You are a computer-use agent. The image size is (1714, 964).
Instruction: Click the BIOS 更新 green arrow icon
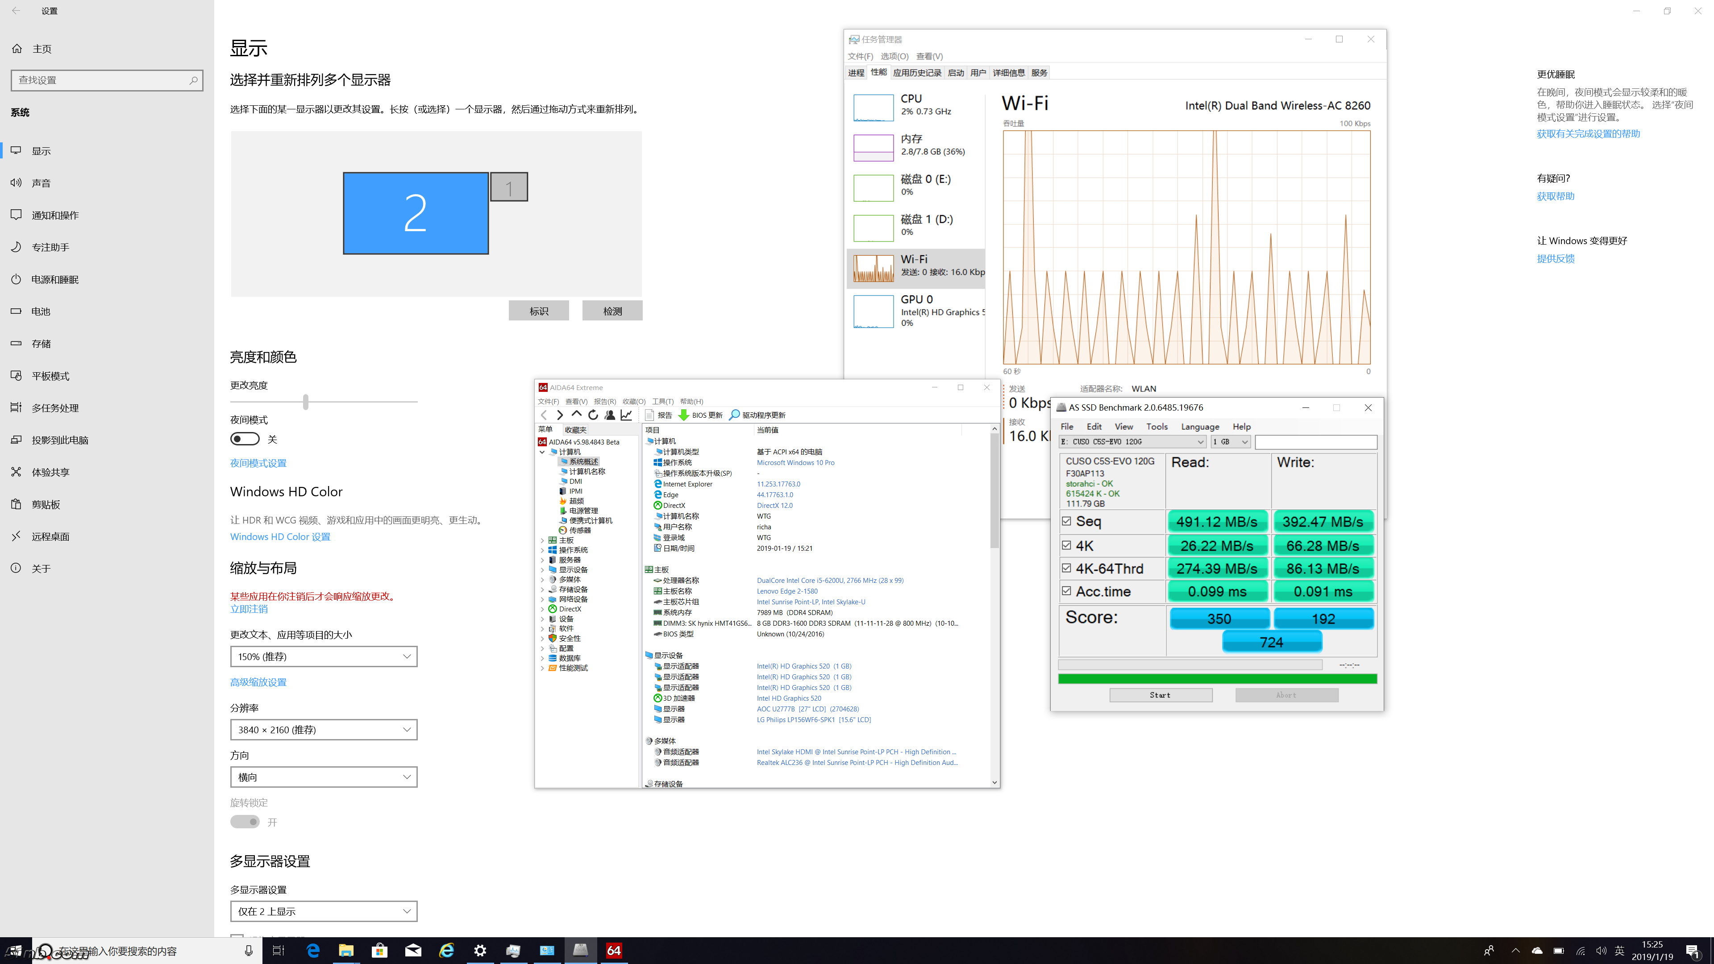tap(683, 415)
